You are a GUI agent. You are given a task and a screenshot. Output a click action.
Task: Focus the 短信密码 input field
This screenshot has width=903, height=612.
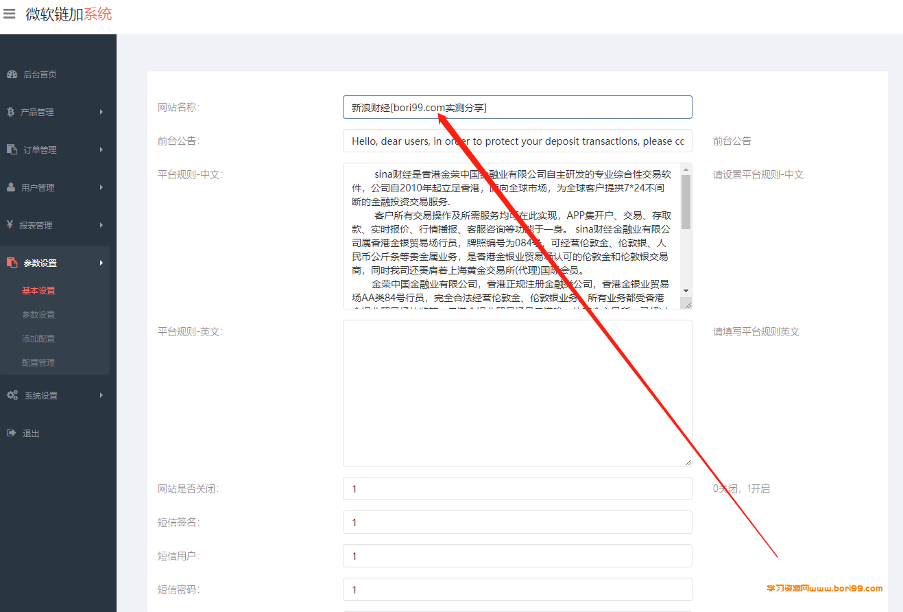tap(517, 589)
